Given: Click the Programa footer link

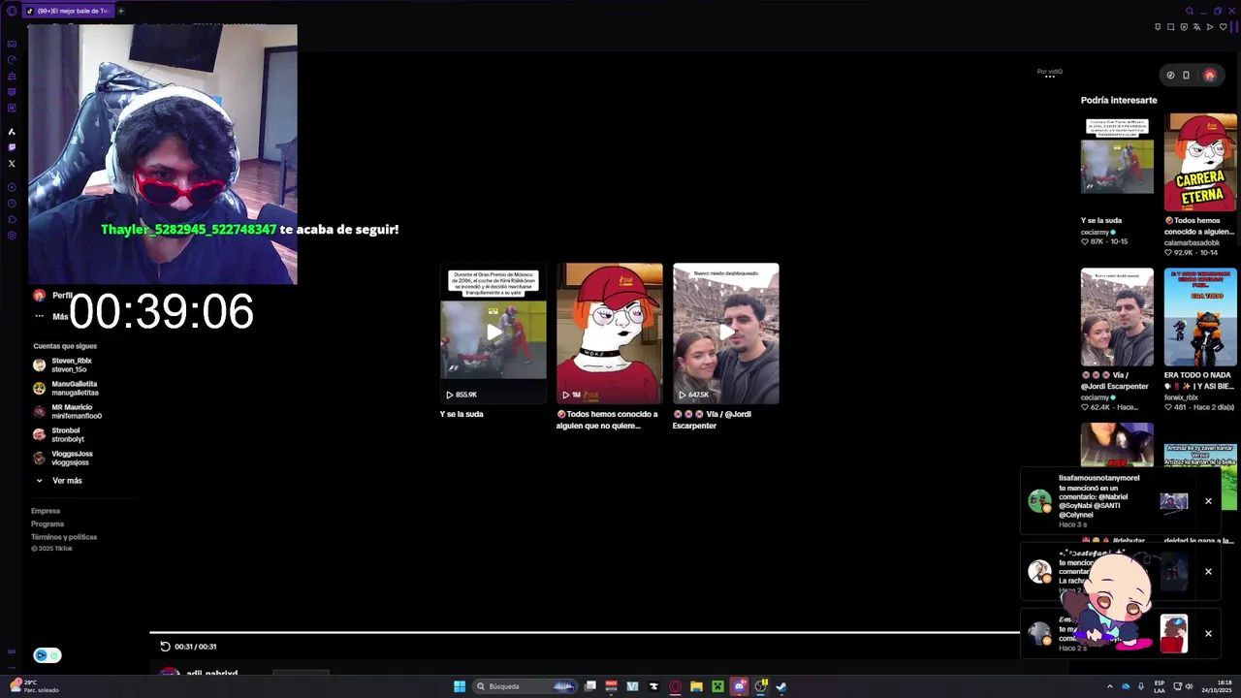Looking at the screenshot, I should click(x=48, y=523).
